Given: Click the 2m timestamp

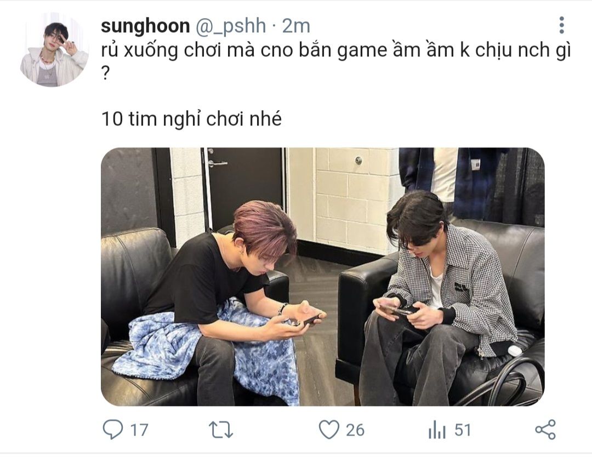Looking at the screenshot, I should 296,26.
